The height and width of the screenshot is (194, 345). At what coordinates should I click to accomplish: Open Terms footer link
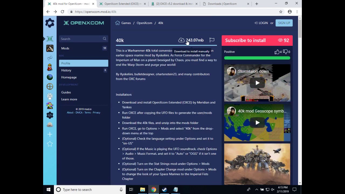click(x=88, y=113)
